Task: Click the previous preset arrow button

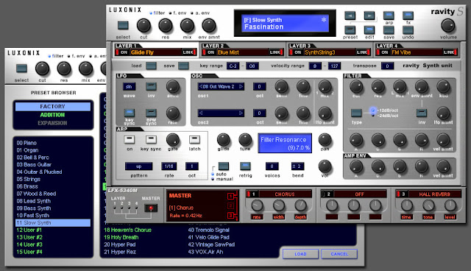Action: 350,15
